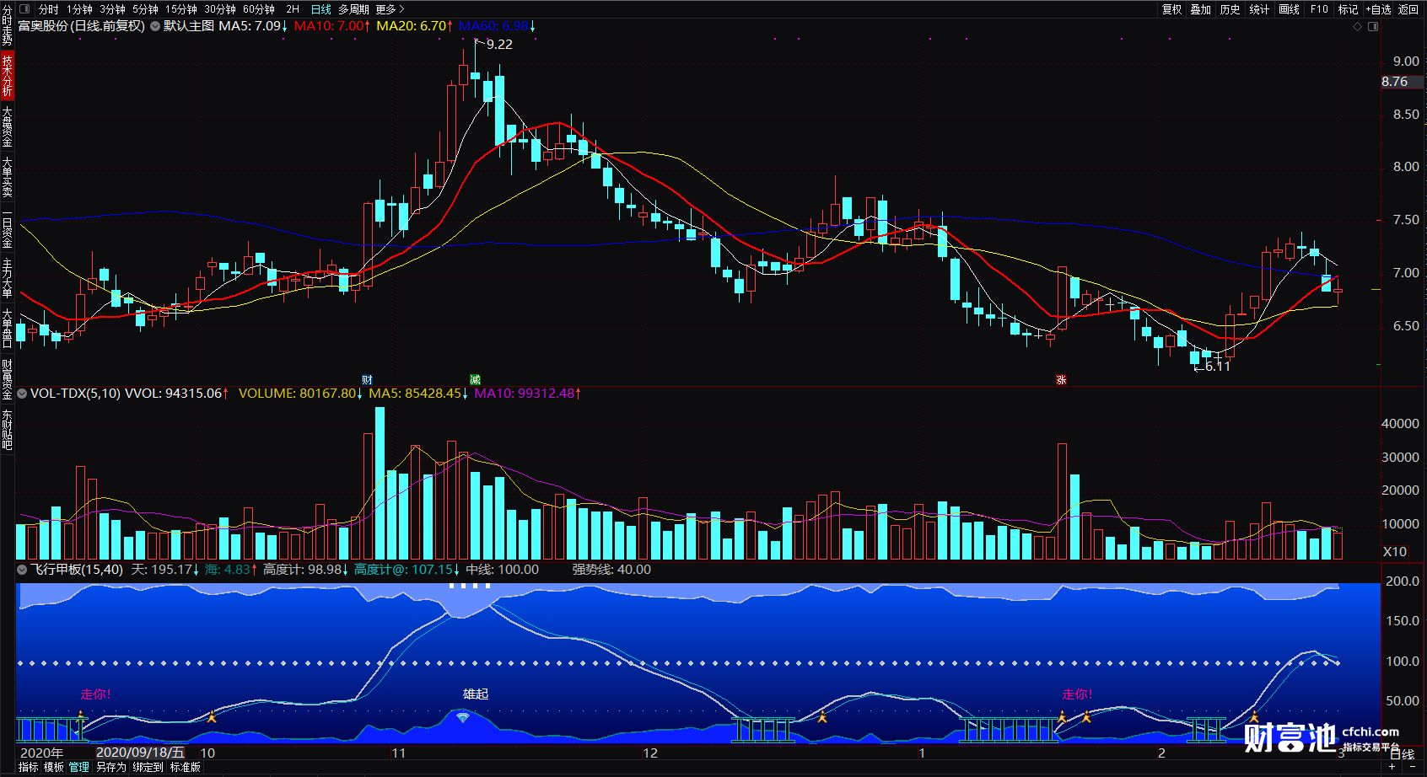
Task: Click the 日线 label at bottom right
Action: pos(1402,754)
